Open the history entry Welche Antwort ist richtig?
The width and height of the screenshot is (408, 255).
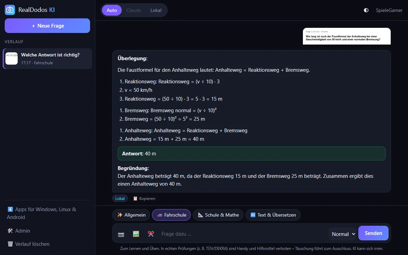pos(47,58)
